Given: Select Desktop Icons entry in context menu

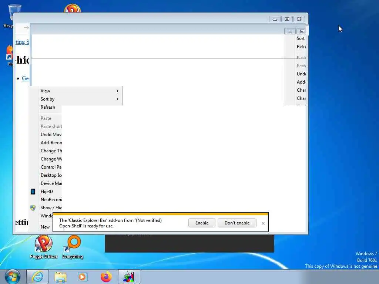Looking at the screenshot, I should pos(51,175).
